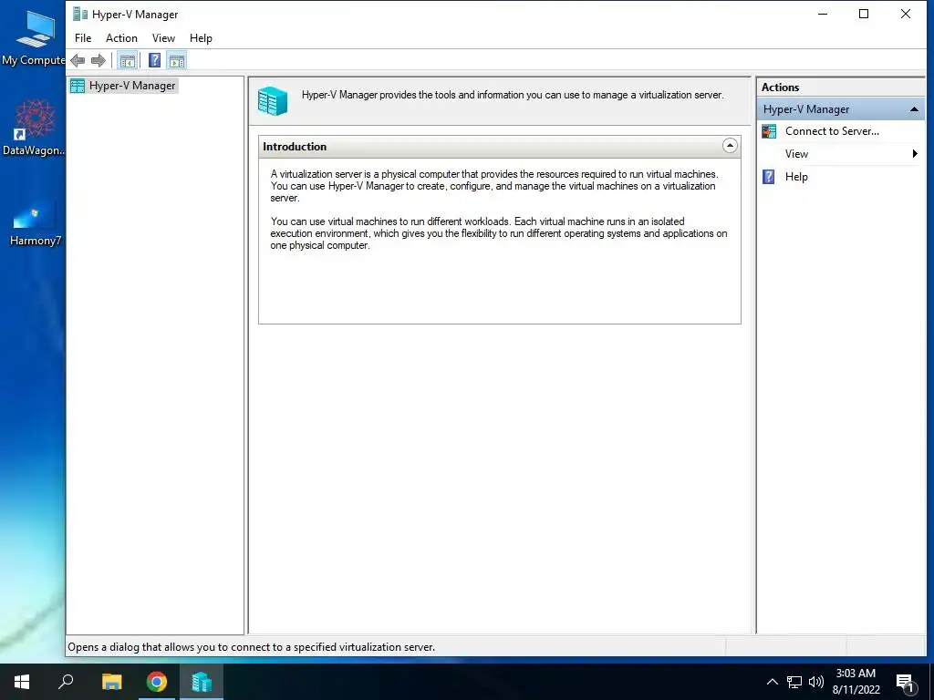Open Help in Actions pane
Screen dimensions: 934x700
795,177
